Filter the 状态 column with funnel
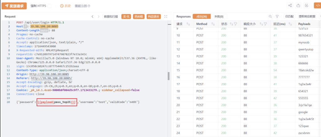Viewport: 321px width, 137px height. tap(236, 24)
